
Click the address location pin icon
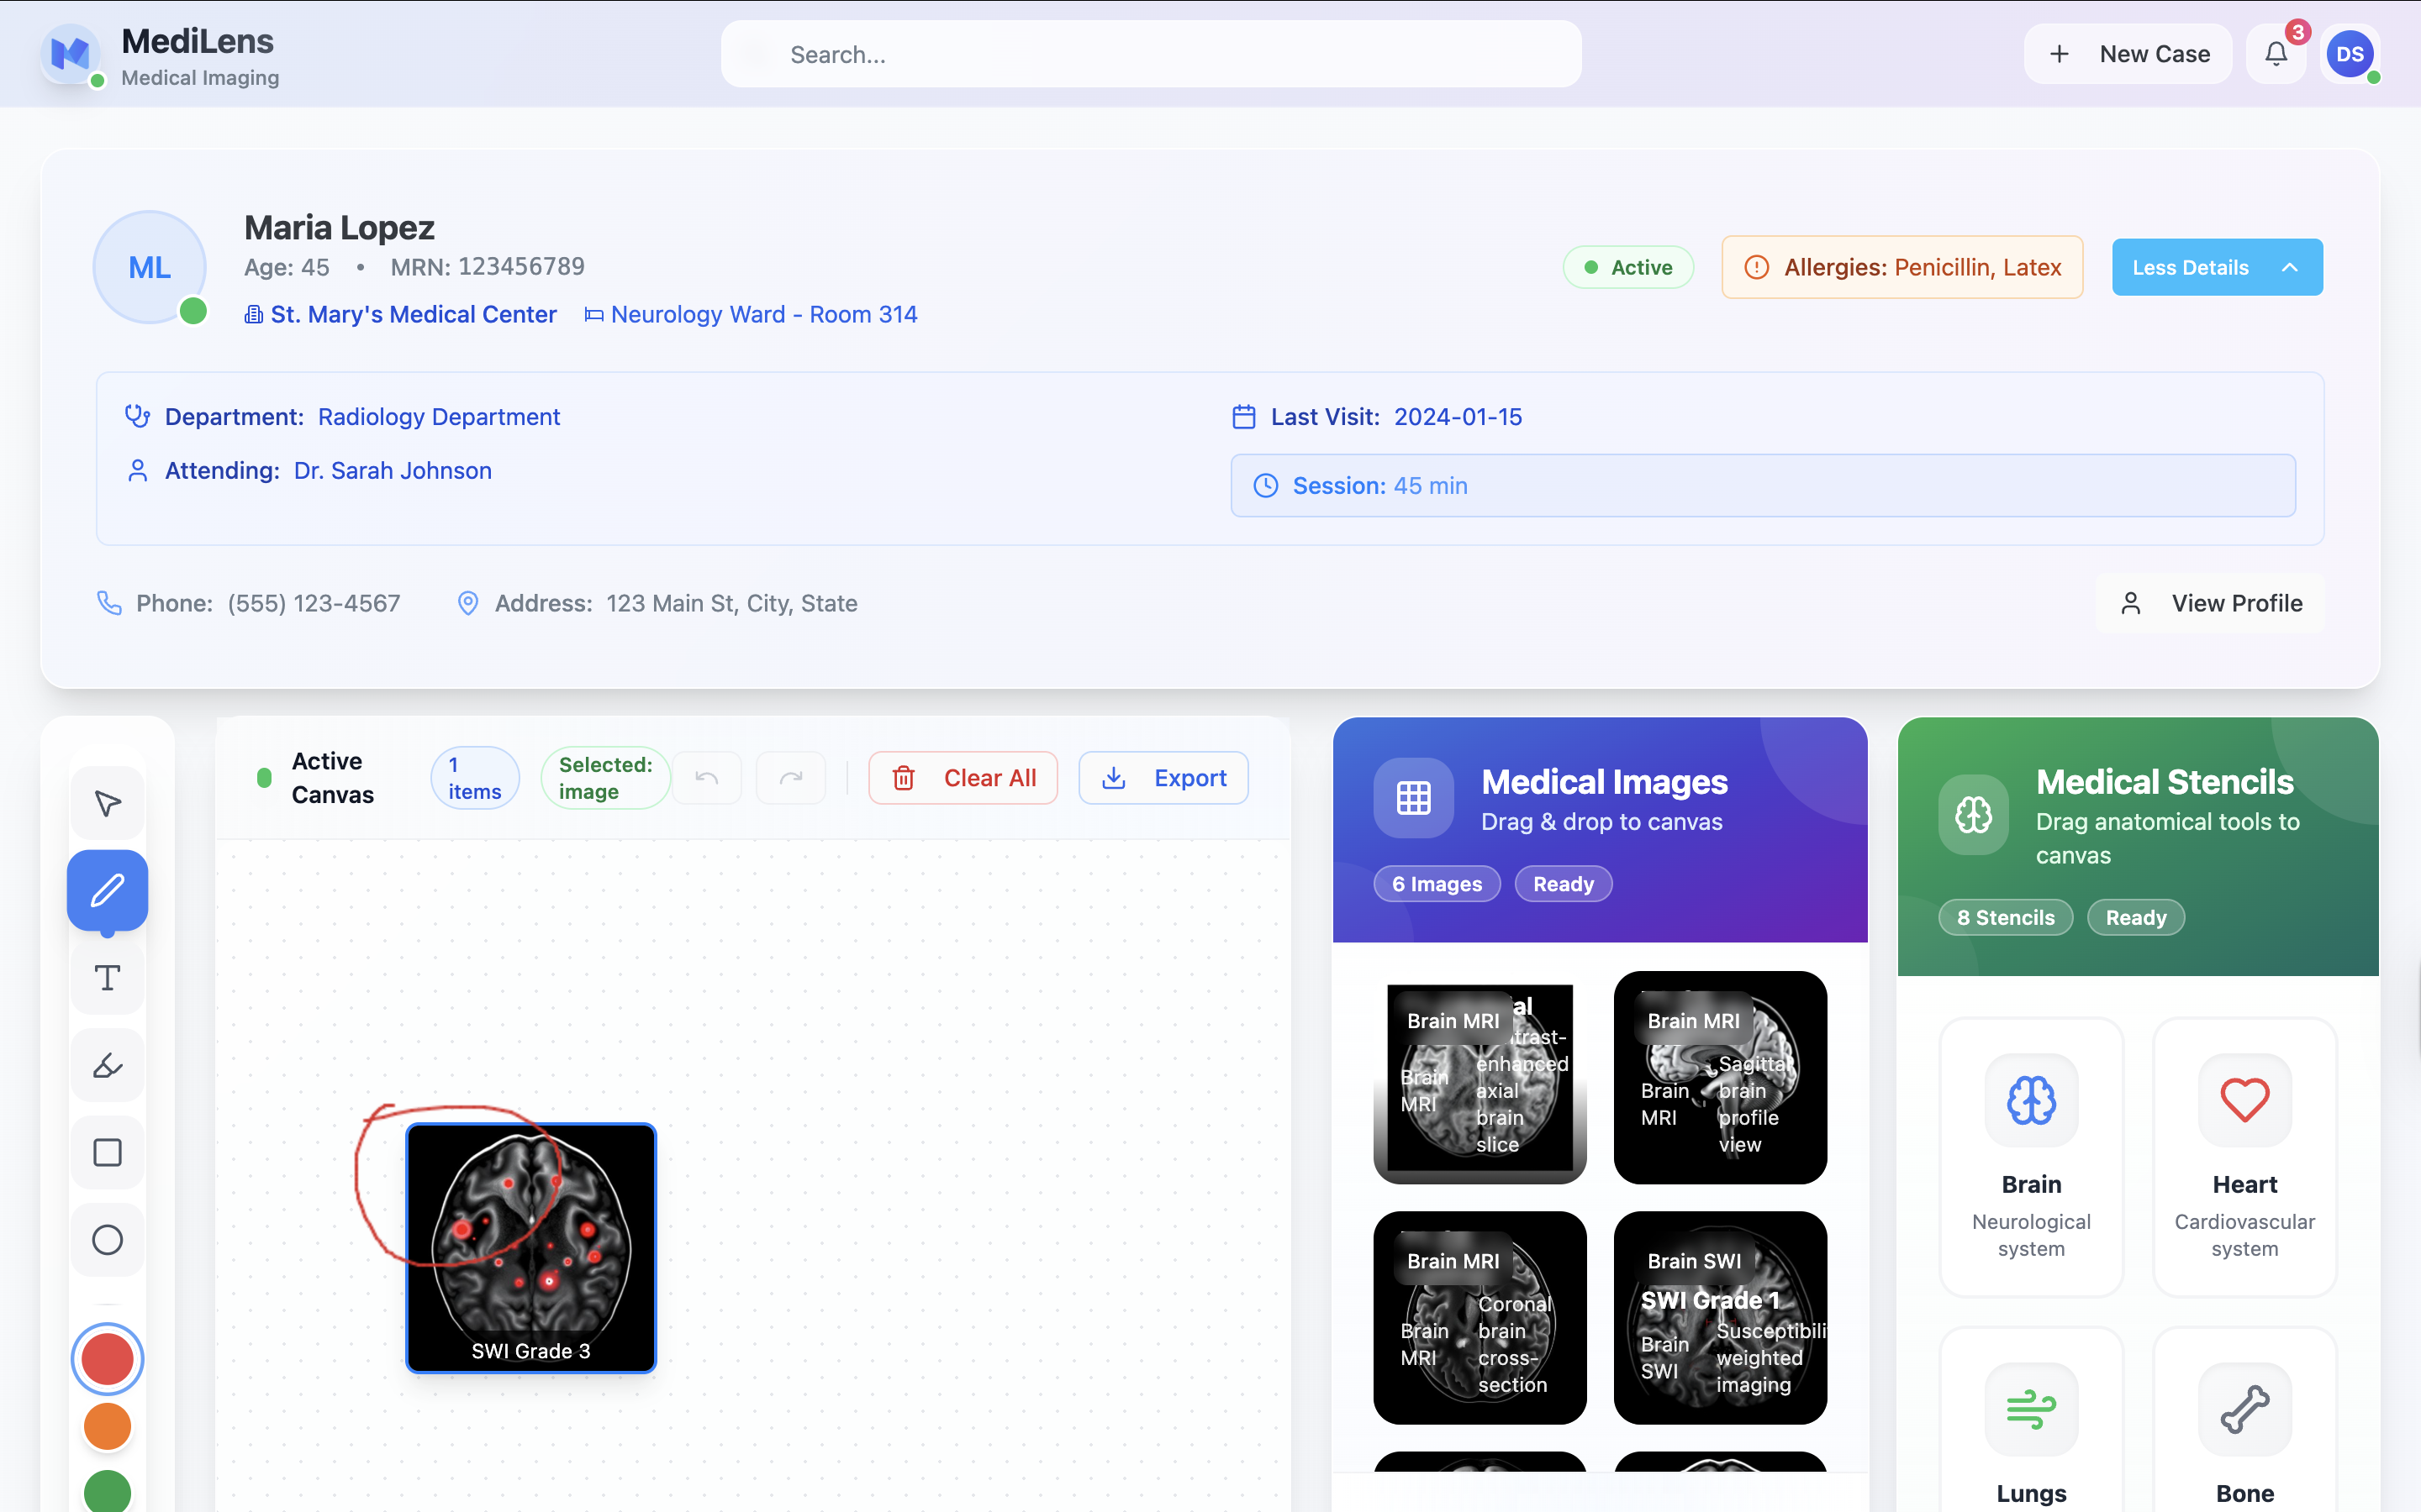tap(468, 603)
